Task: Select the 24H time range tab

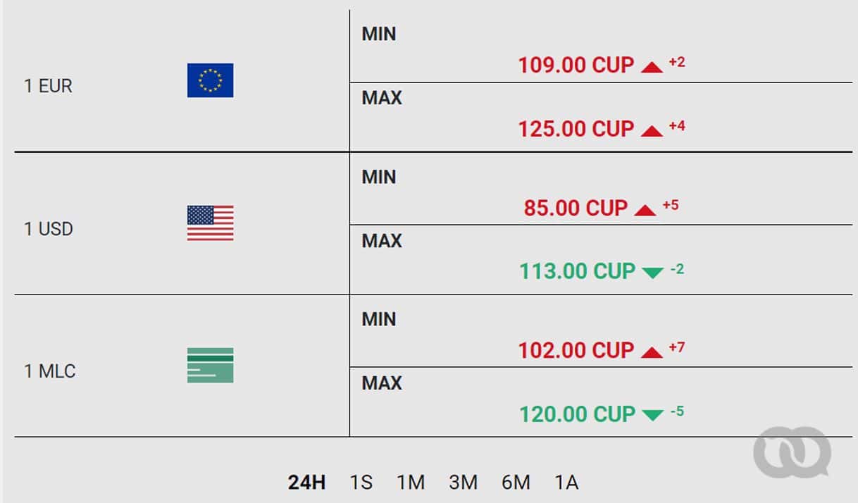Action: pyautogui.click(x=306, y=483)
